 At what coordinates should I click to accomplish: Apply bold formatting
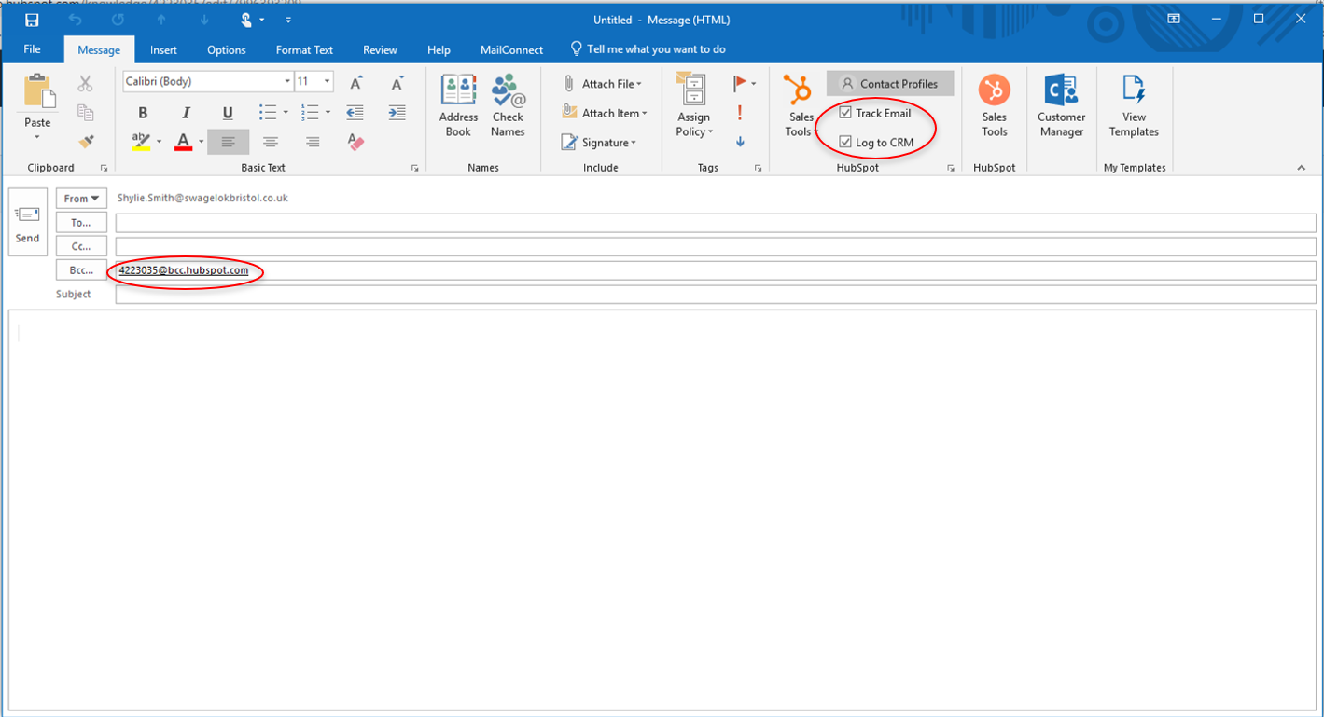(x=143, y=113)
